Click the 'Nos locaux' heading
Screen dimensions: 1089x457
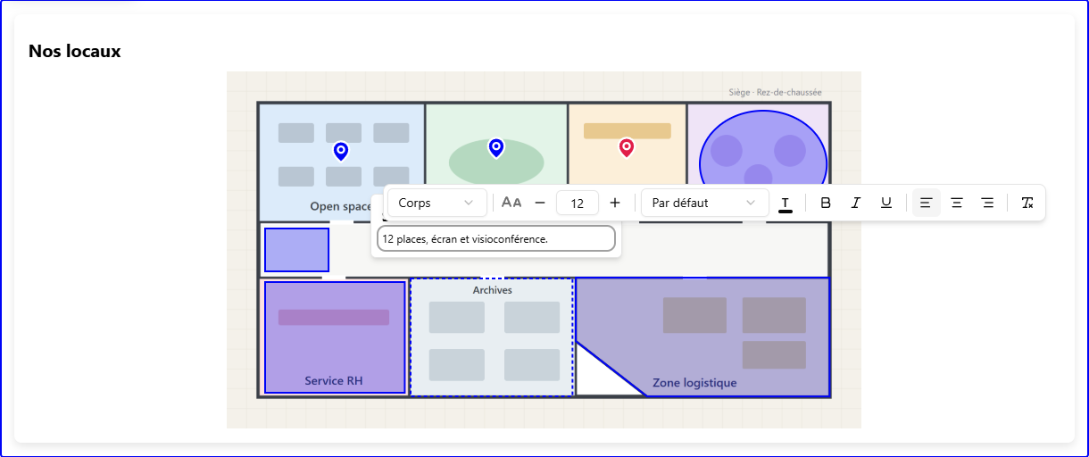click(x=75, y=51)
